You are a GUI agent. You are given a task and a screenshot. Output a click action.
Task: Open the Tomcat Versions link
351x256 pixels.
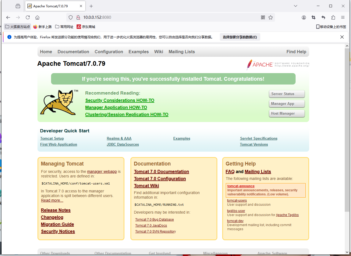tap(254, 145)
